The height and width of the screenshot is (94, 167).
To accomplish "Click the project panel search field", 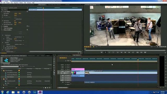I will (x=10, y=67).
